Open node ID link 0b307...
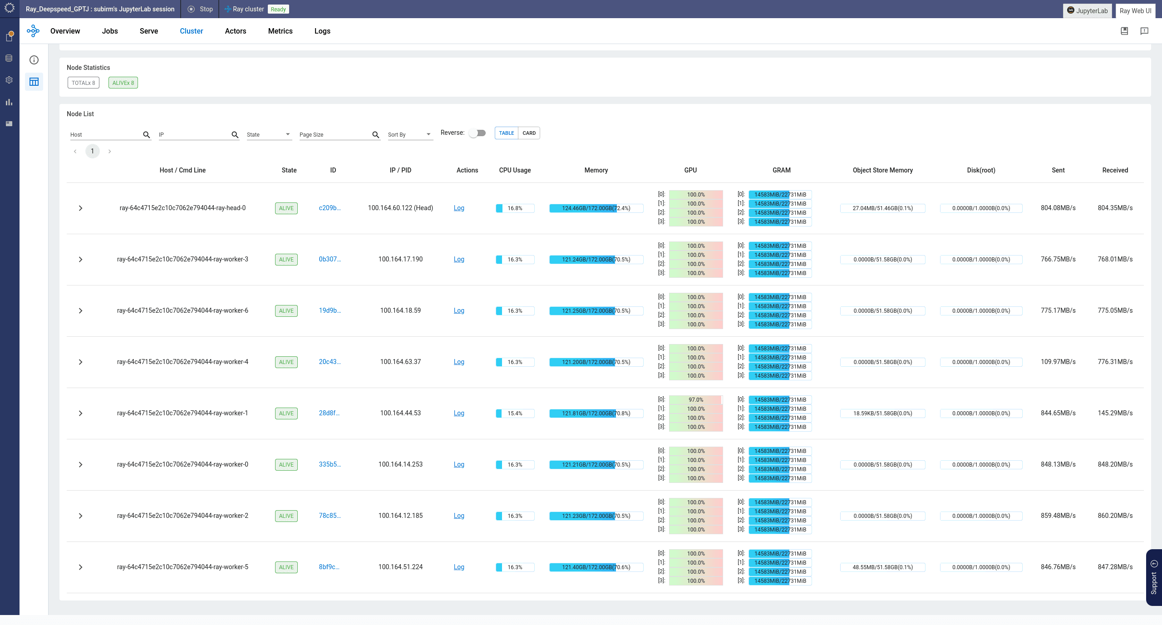 (x=330, y=259)
